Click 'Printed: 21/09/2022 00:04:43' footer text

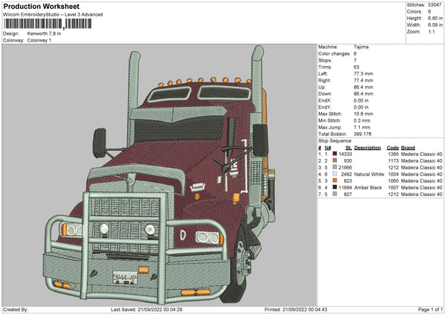click(296, 309)
